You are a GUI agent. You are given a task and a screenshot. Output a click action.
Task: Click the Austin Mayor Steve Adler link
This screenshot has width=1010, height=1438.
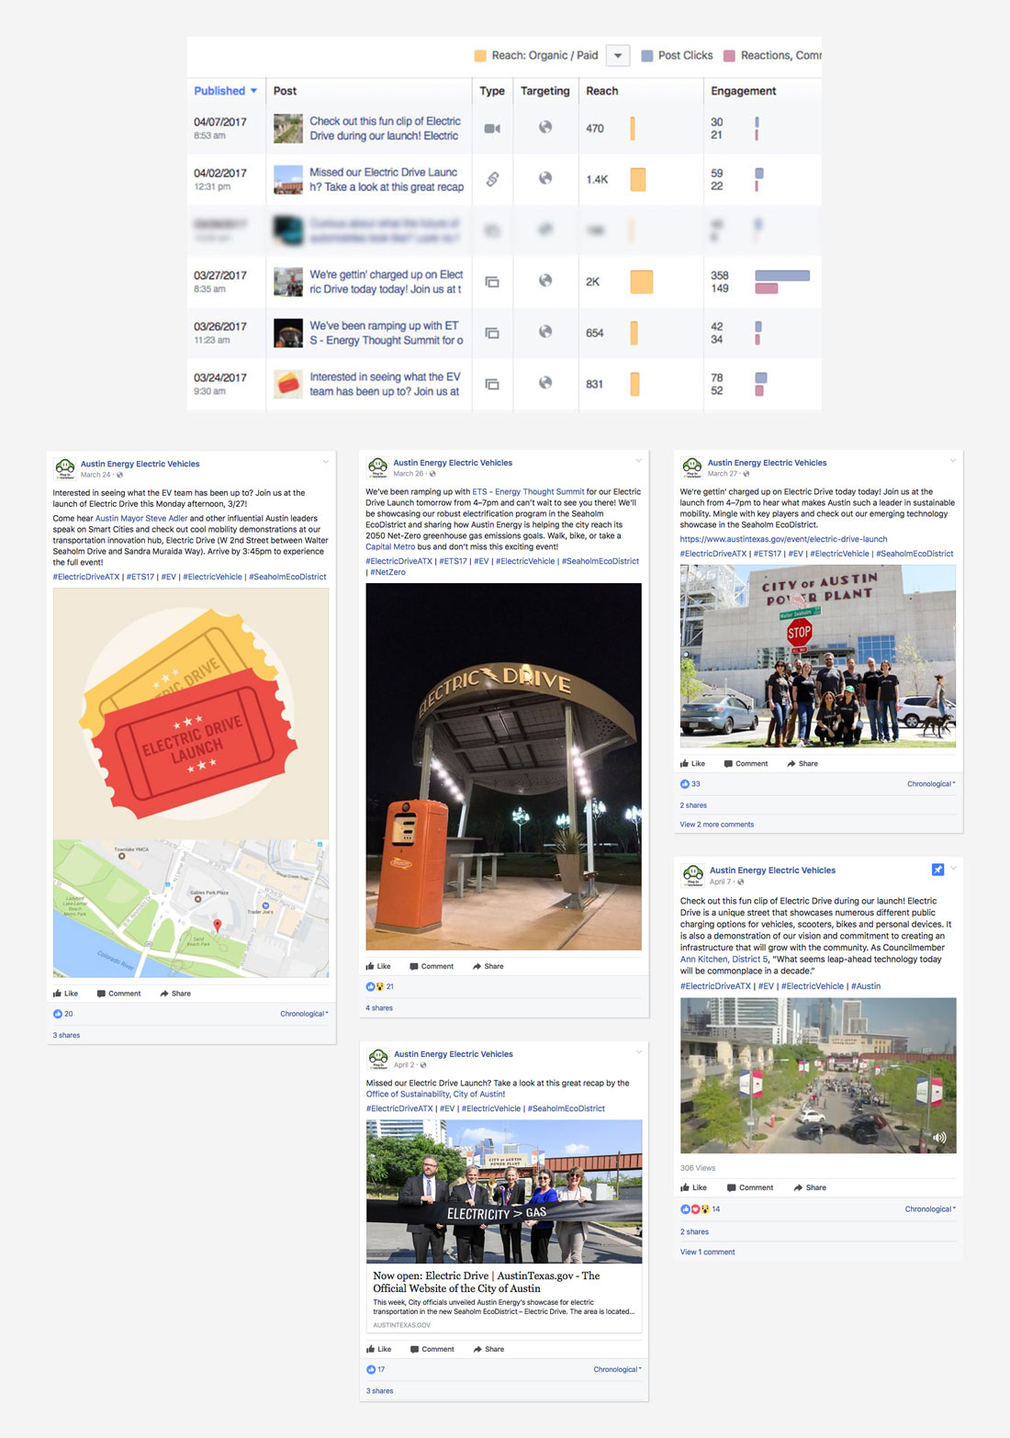click(141, 519)
